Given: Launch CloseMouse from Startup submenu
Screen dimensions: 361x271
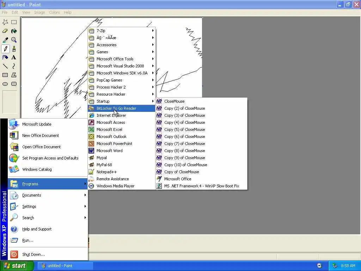Looking at the screenshot, I should tap(201, 101).
